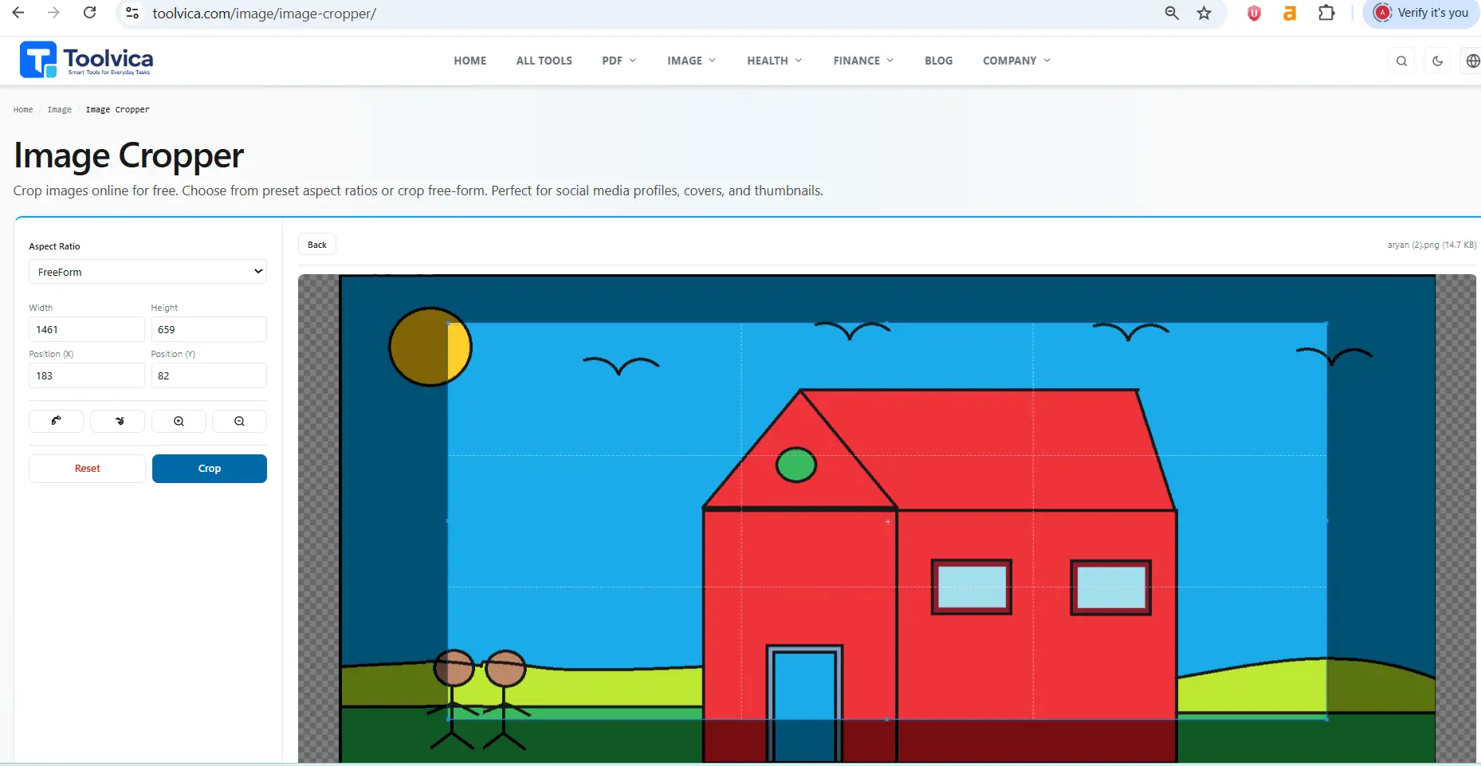Open ALL TOOLS in the navigation
The height and width of the screenshot is (766, 1481).
click(x=544, y=61)
